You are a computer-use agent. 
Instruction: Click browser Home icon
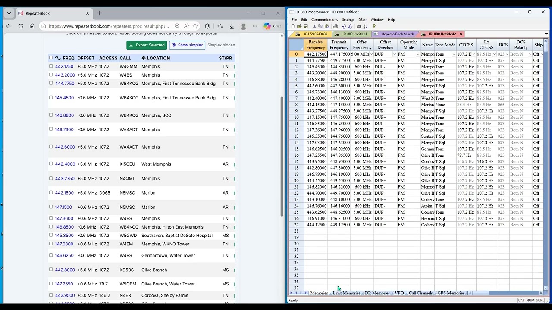(32, 26)
